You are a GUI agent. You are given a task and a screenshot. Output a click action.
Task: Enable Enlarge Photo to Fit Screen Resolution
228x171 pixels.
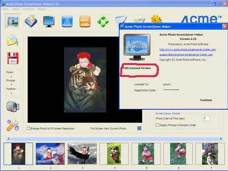point(28,128)
